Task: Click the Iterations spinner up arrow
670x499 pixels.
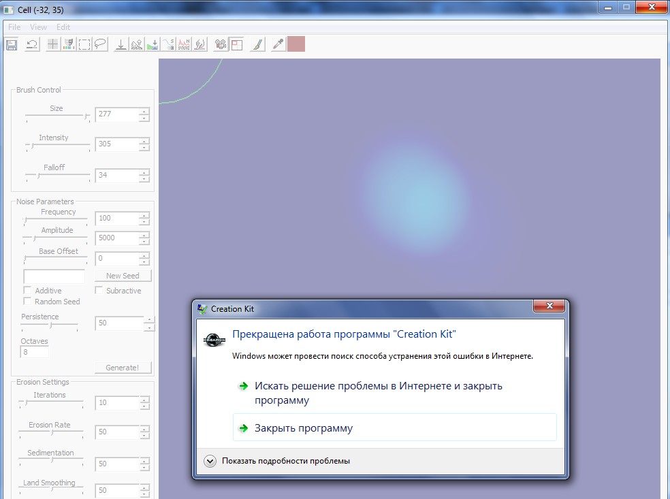Action: pos(144,400)
